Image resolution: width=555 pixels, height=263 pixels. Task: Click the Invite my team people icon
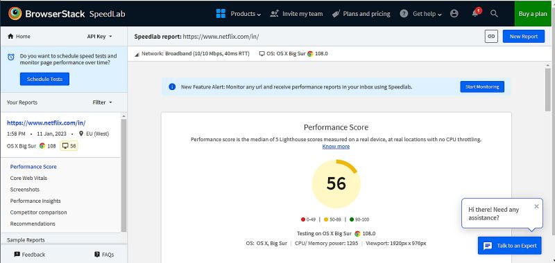pyautogui.click(x=274, y=14)
